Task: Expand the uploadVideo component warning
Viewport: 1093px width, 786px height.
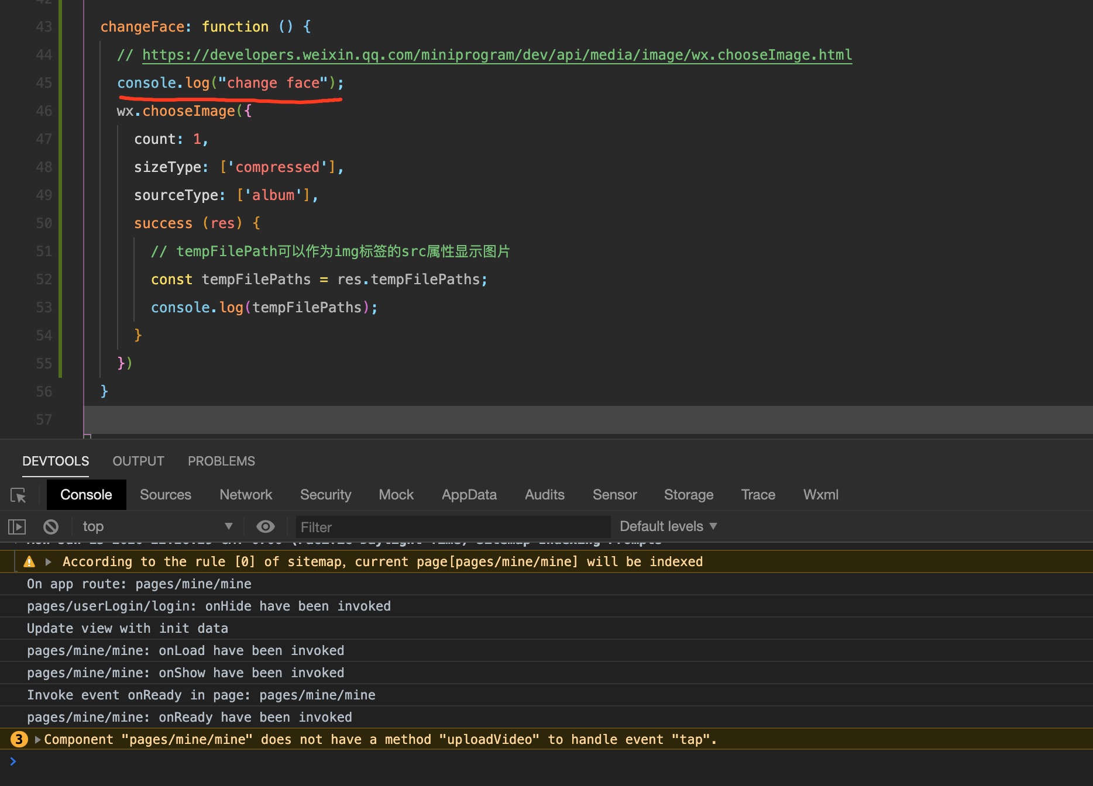Action: coord(38,740)
